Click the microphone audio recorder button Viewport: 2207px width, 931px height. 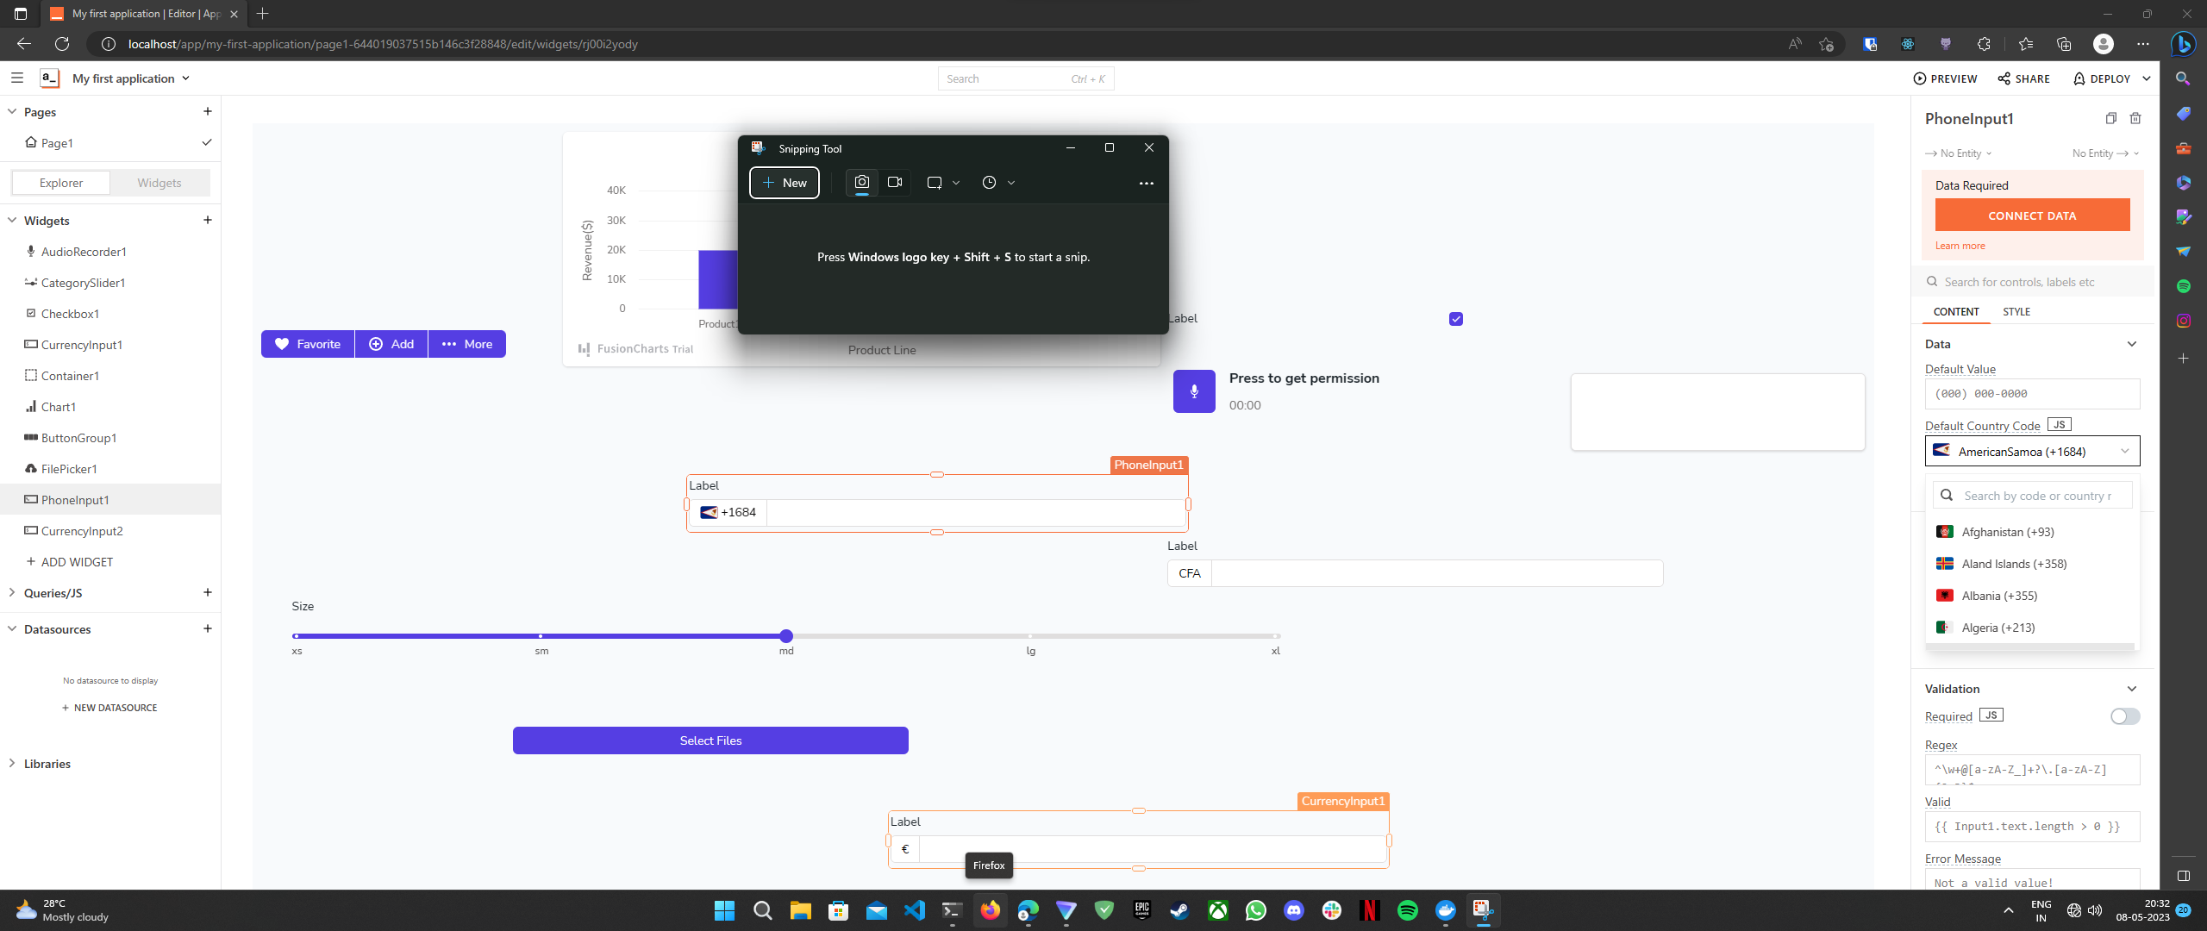(1194, 391)
